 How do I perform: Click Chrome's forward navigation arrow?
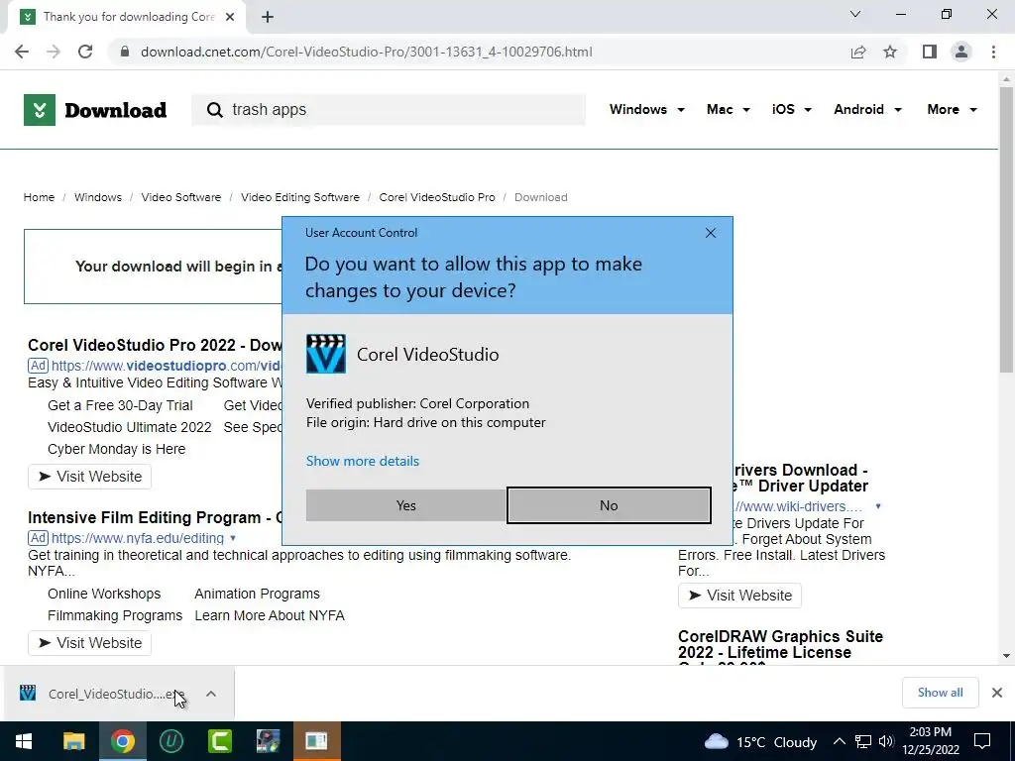(54, 52)
